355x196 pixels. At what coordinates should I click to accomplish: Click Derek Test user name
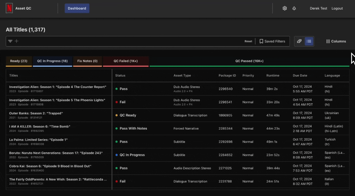pos(318,8)
